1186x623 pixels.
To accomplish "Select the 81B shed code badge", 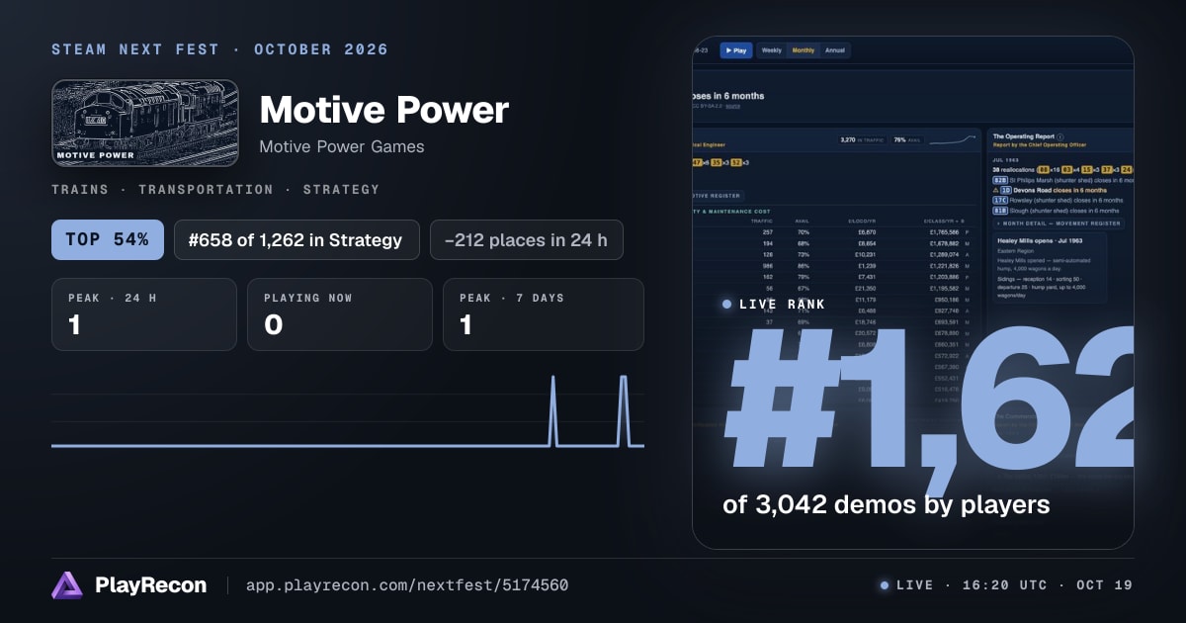I will [1000, 211].
